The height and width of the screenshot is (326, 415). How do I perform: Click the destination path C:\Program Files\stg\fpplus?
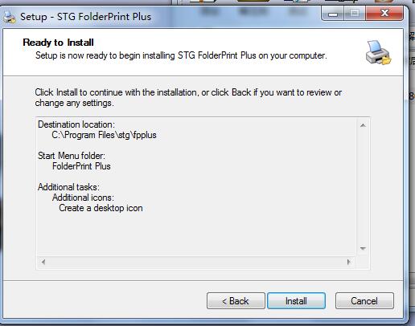coord(104,135)
